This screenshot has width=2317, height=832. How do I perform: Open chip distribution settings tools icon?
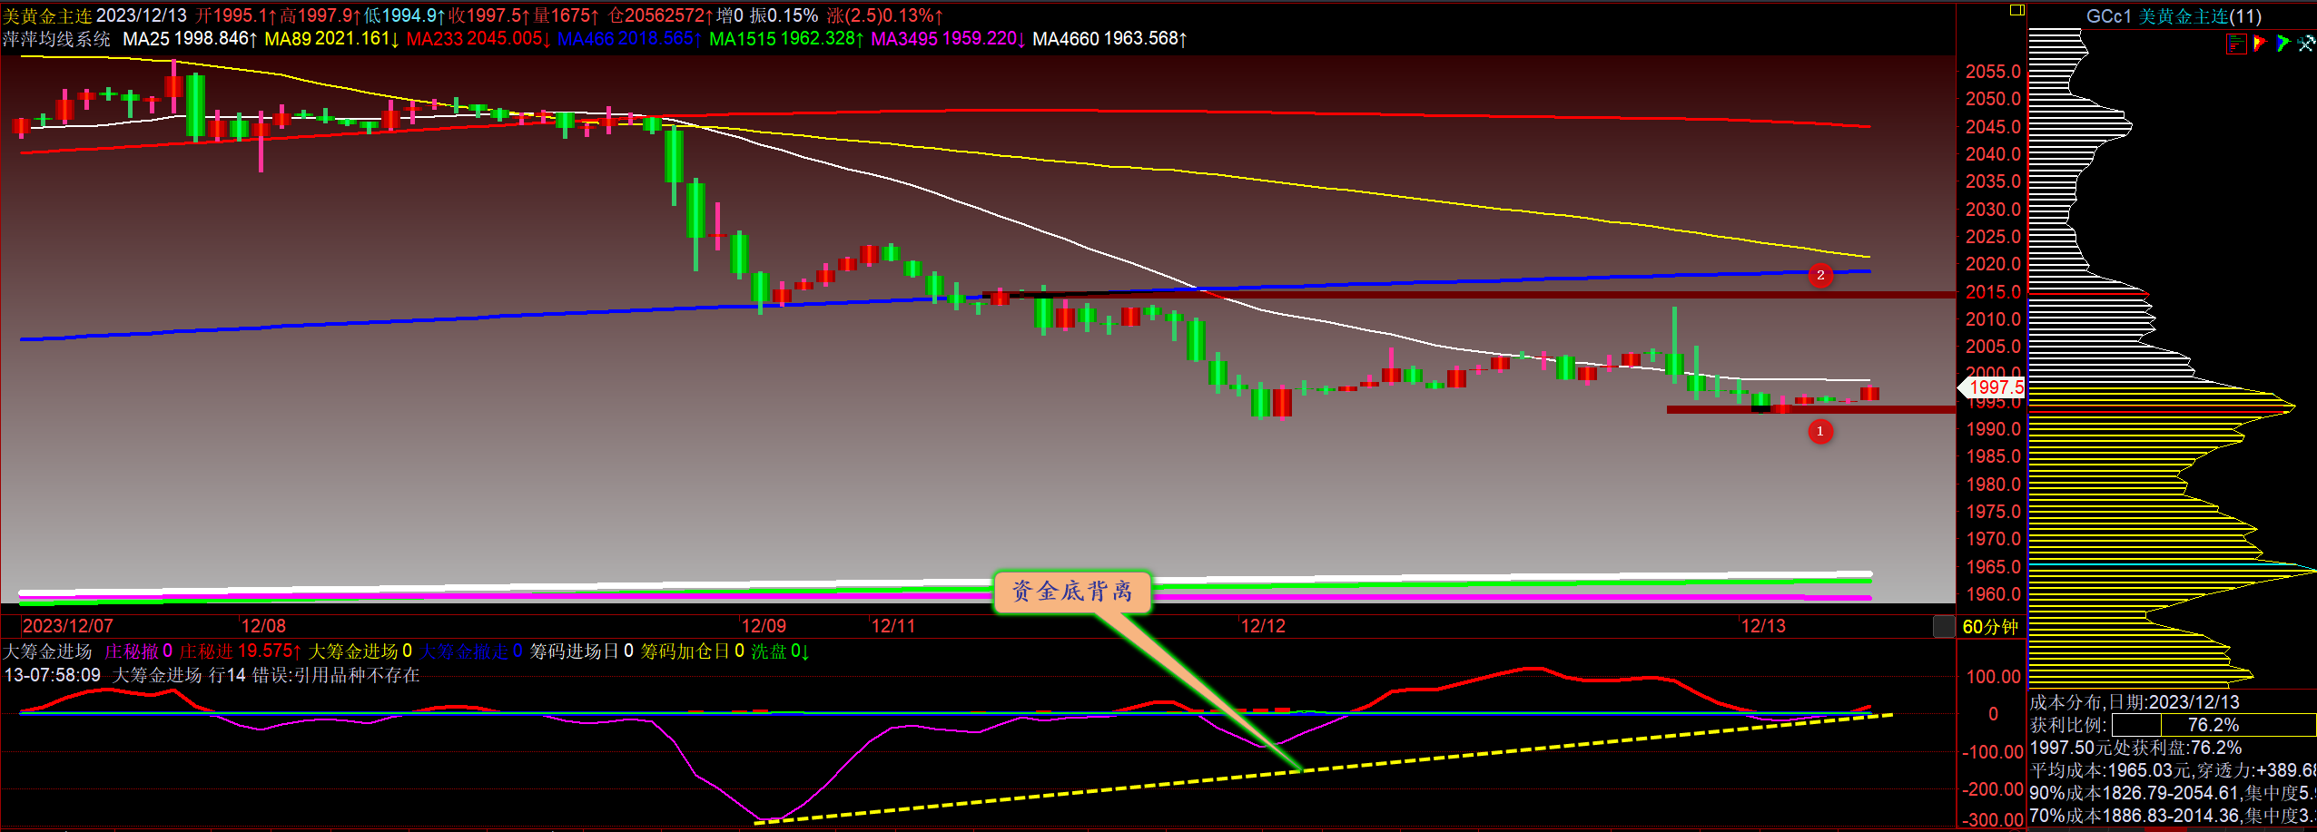tap(2306, 44)
